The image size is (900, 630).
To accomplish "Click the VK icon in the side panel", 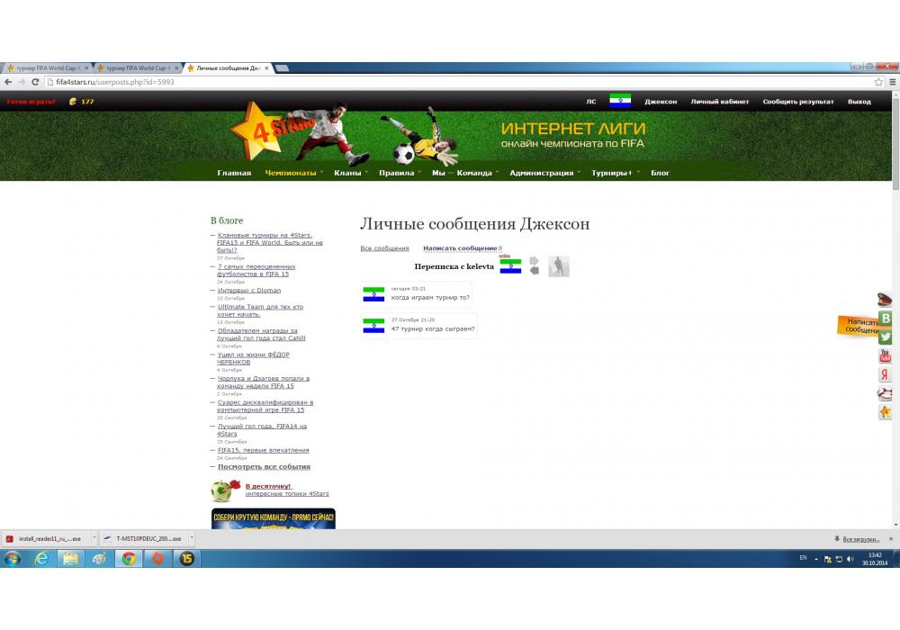I will pyautogui.click(x=886, y=318).
